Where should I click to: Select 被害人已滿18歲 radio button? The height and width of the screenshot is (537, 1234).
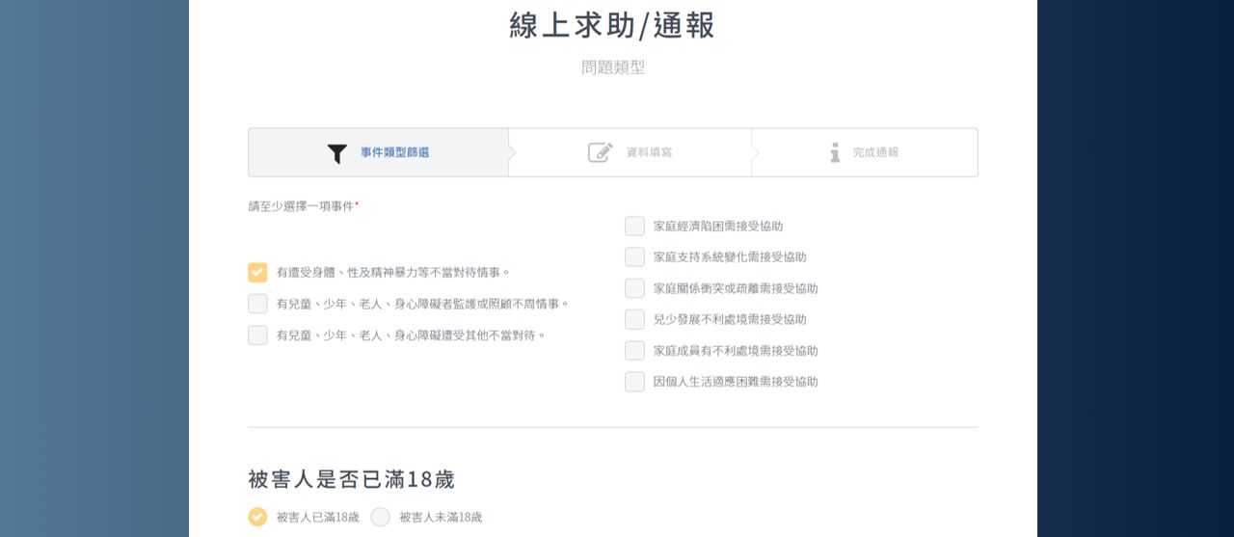257,517
